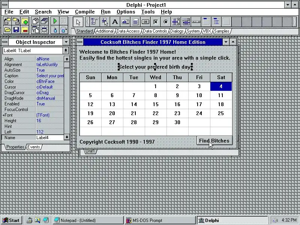Select the Panel component icon

[226, 22]
